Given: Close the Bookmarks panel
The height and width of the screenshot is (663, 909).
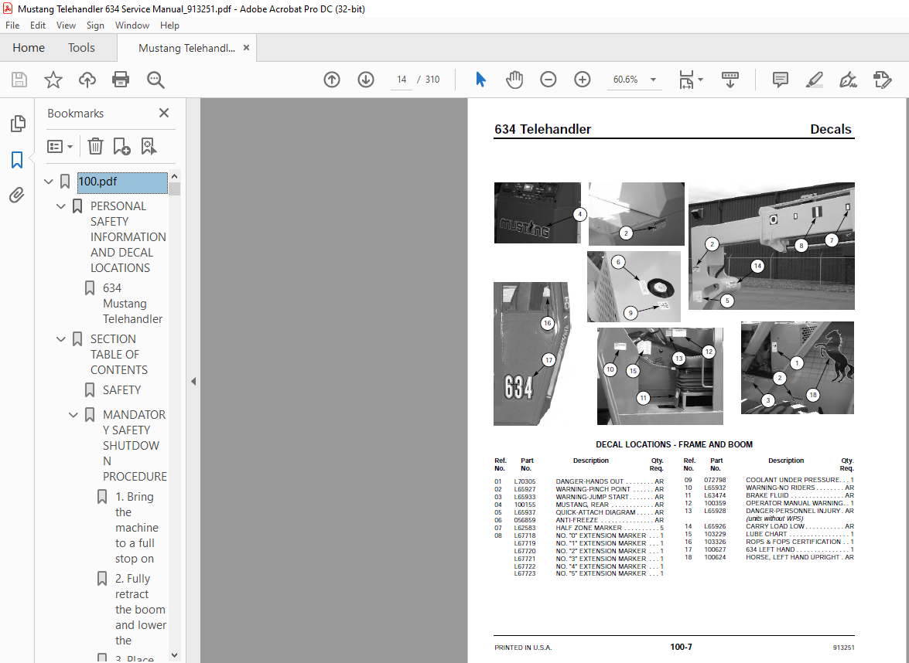Looking at the screenshot, I should click(164, 113).
